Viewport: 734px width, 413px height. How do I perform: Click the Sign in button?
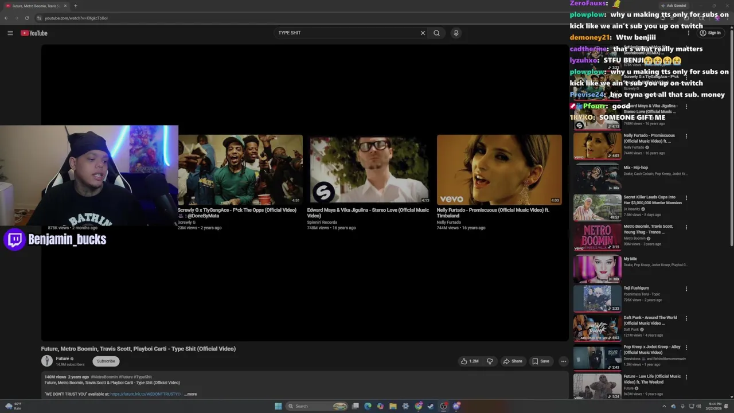[x=710, y=33]
